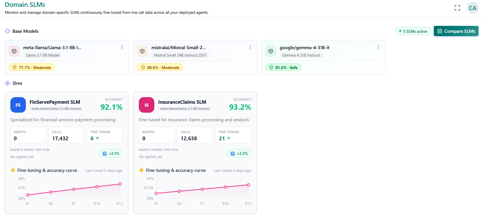The width and height of the screenshot is (482, 223).
Task: Click the 77.7% Moderate safety badge
Action: (32, 67)
